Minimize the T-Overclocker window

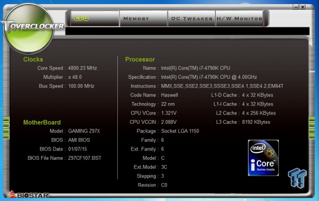click(x=296, y=7)
